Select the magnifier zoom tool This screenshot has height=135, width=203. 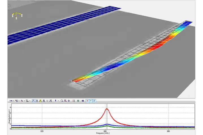click(62, 101)
